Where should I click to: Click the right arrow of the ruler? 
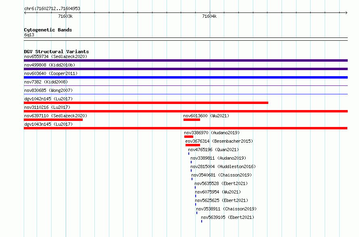(x=346, y=12)
